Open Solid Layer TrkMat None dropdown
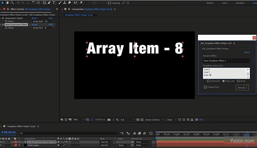257x148 pixels. pyautogui.click(x=123, y=145)
